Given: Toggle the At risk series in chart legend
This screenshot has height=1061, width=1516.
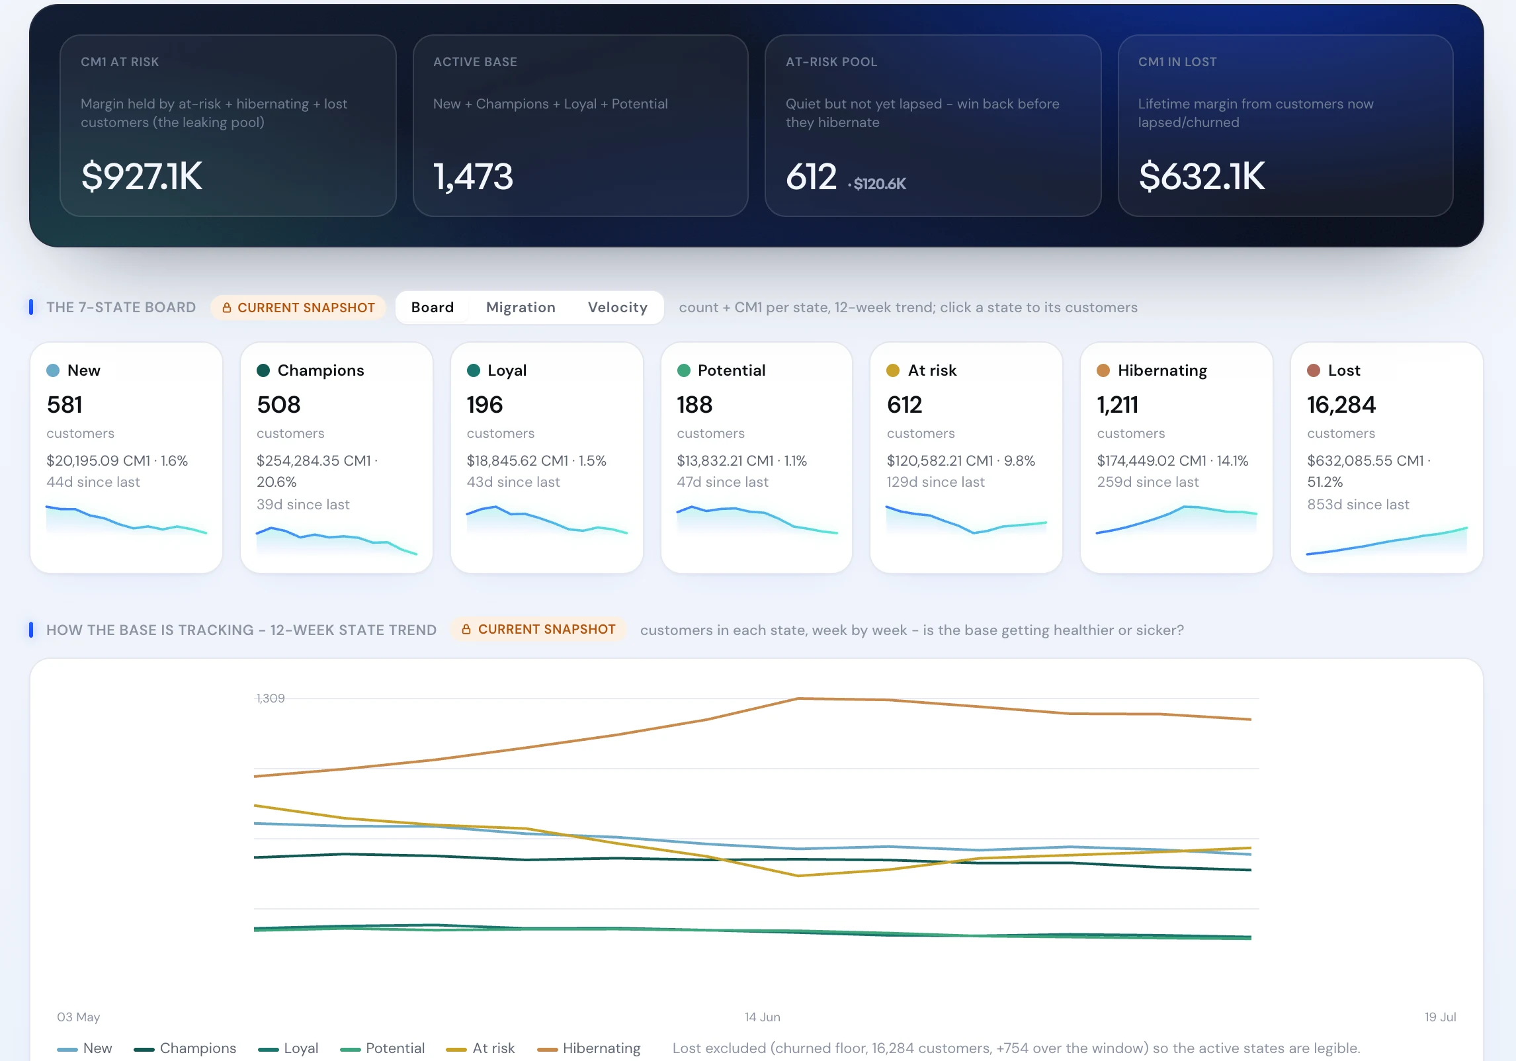Looking at the screenshot, I should coord(480,1048).
